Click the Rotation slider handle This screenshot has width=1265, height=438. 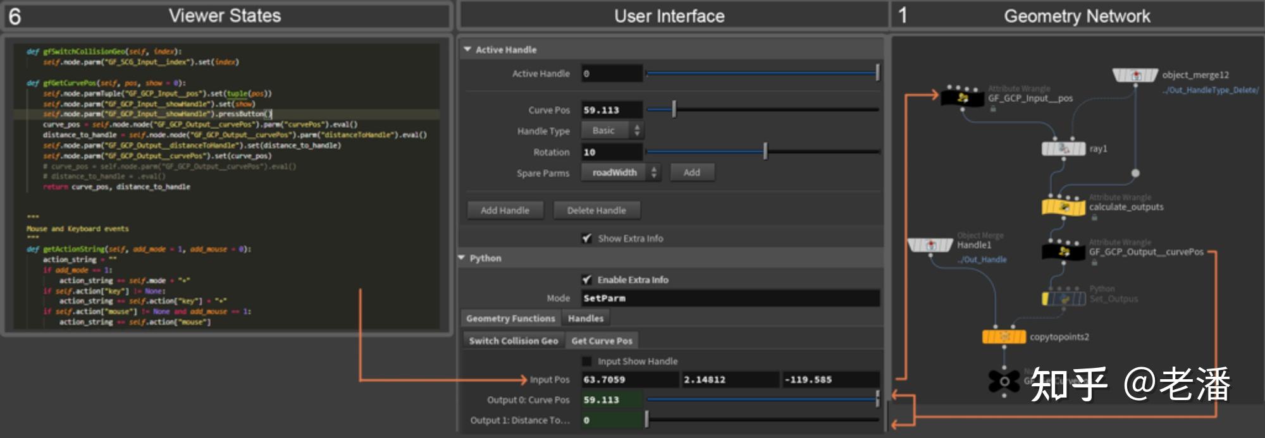[765, 152]
